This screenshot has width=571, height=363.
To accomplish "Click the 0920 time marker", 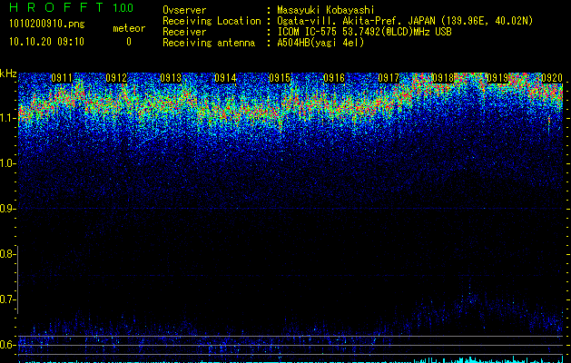I will coord(552,78).
